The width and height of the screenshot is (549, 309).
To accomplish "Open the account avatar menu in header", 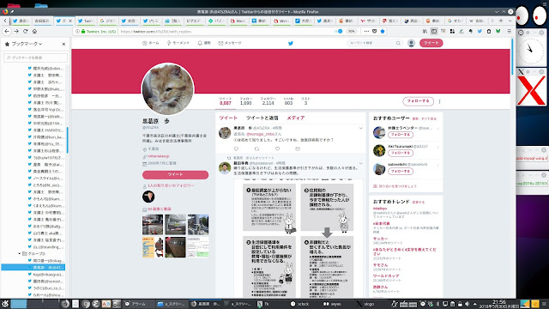I will coord(411,43).
